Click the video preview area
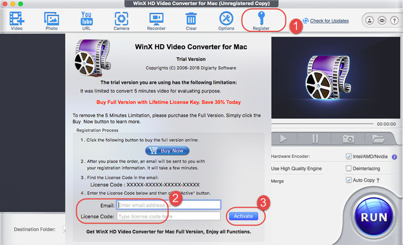Screen dimensions: 403x245 (x=336, y=78)
